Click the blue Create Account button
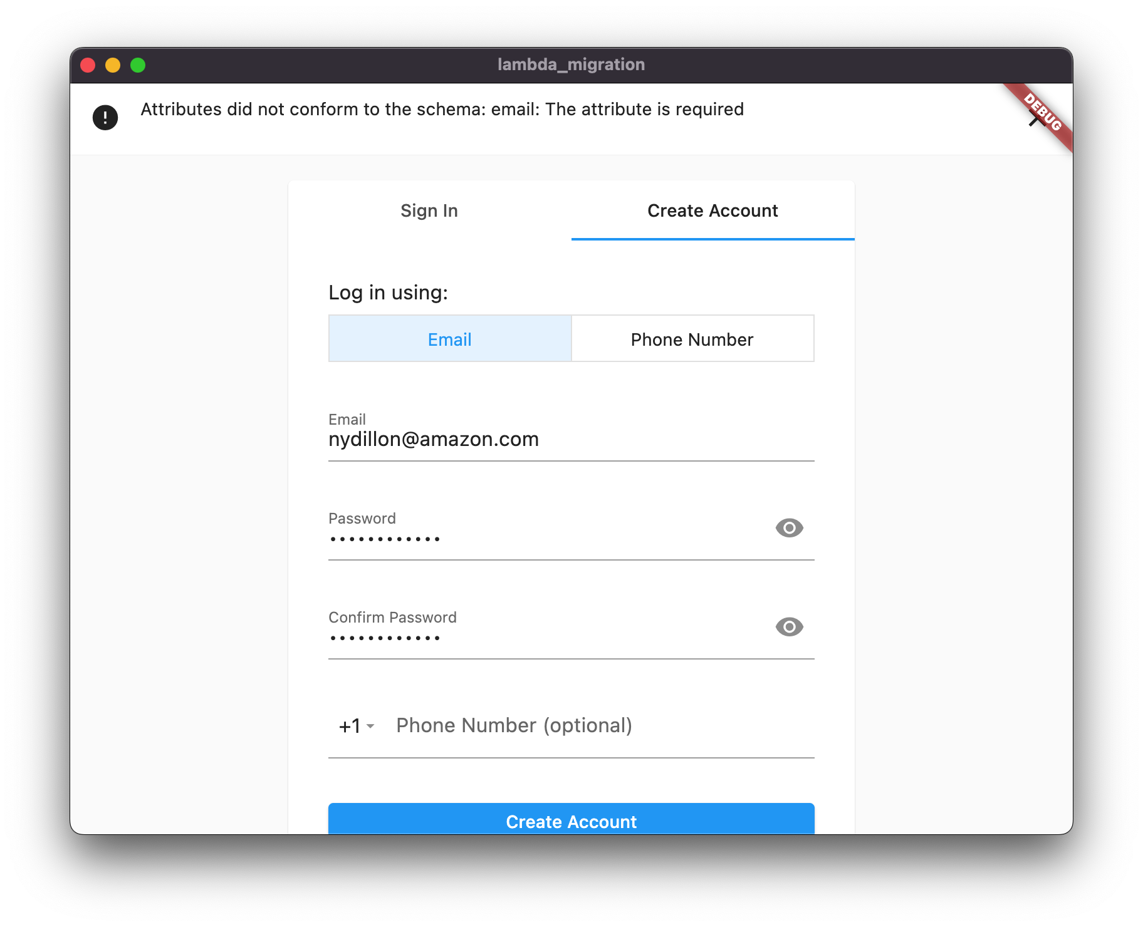 [571, 819]
